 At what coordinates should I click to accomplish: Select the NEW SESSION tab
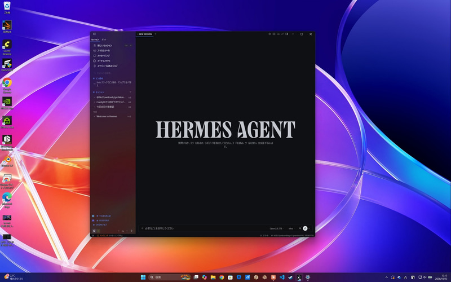(x=145, y=34)
